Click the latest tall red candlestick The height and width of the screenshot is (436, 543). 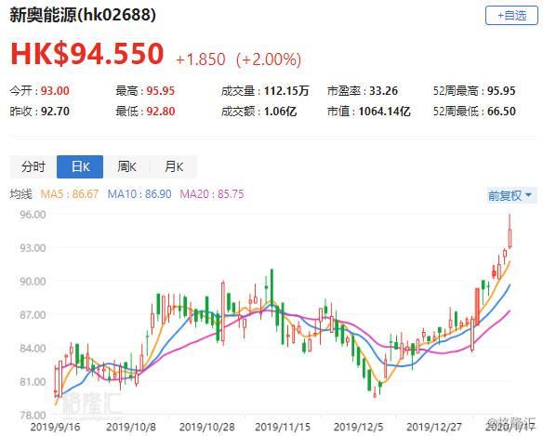[x=510, y=238]
